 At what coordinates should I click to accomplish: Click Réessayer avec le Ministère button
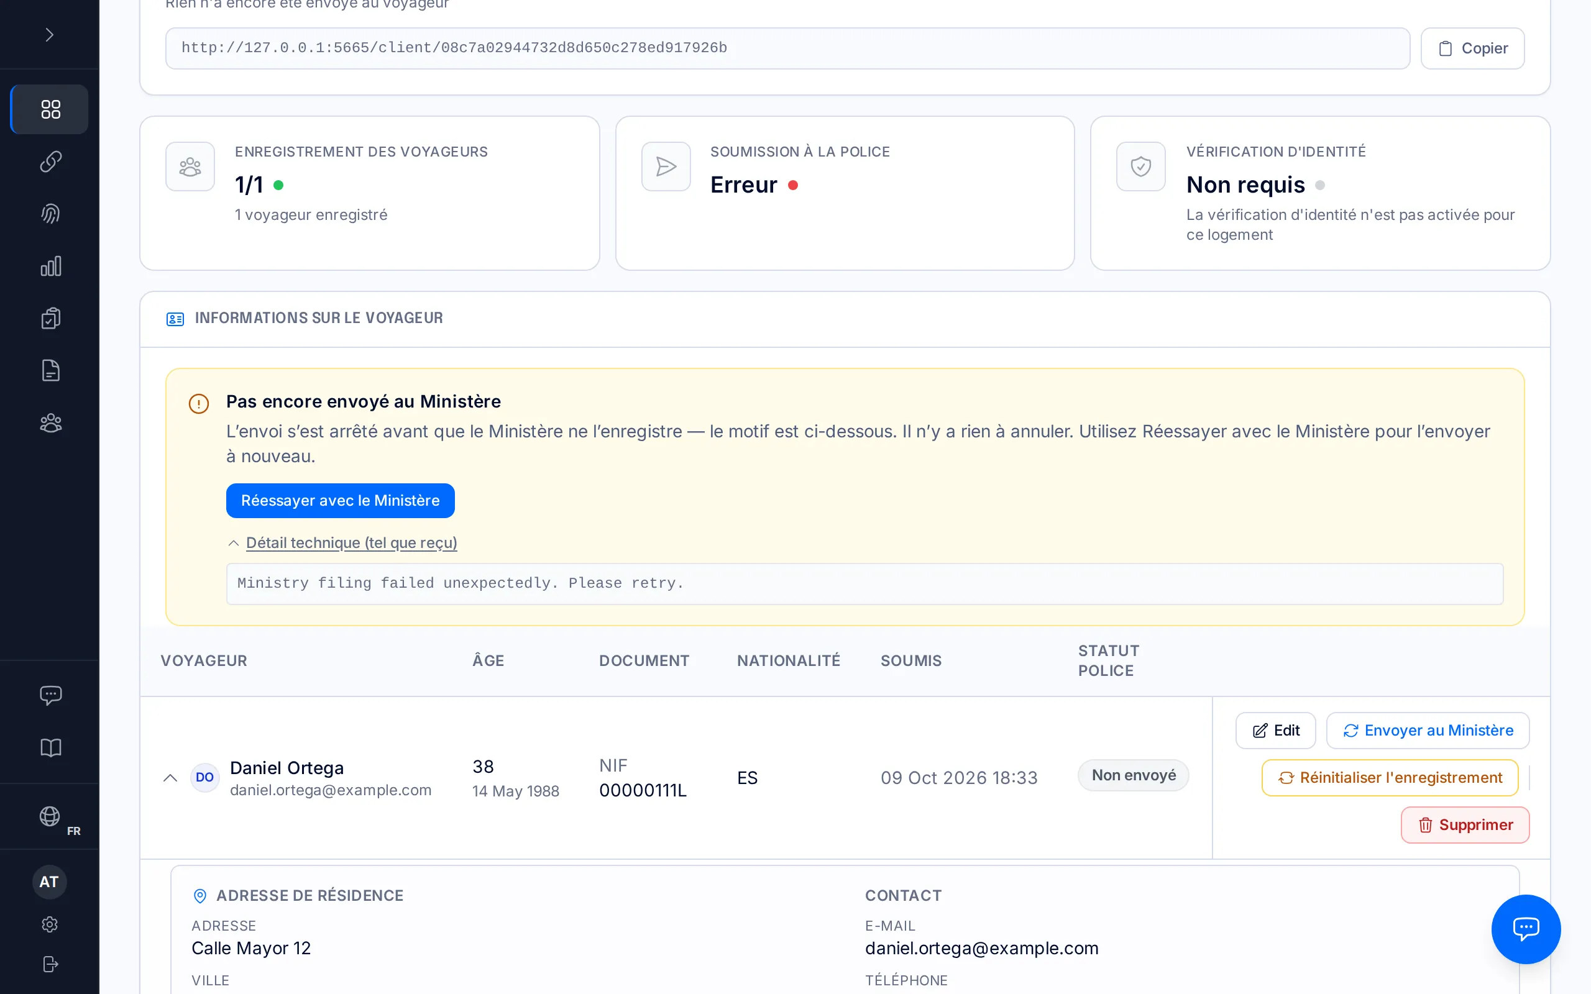tap(341, 501)
